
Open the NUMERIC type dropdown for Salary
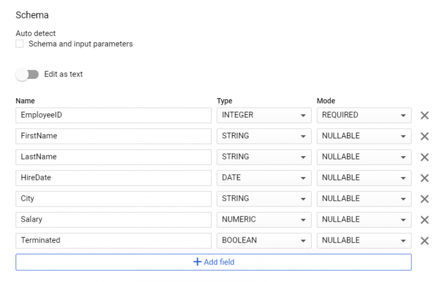[x=264, y=220]
